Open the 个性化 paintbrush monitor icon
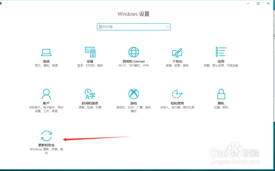The height and width of the screenshot is (171, 275). coord(177,52)
